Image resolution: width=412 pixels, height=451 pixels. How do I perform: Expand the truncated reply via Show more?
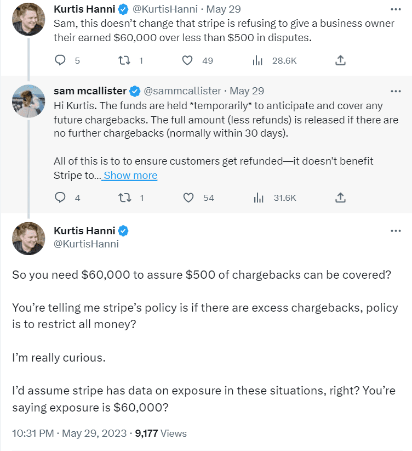130,175
